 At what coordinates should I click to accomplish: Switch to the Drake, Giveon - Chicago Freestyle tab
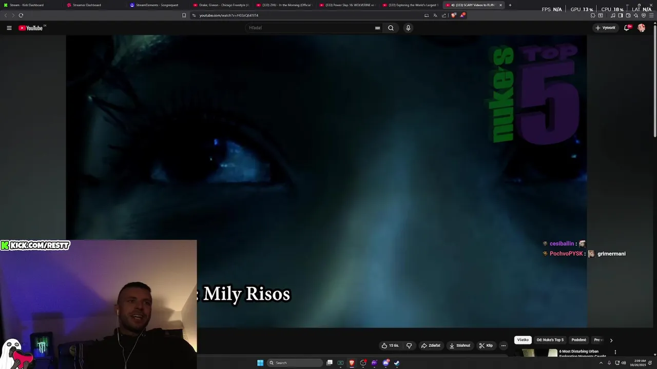[221, 5]
